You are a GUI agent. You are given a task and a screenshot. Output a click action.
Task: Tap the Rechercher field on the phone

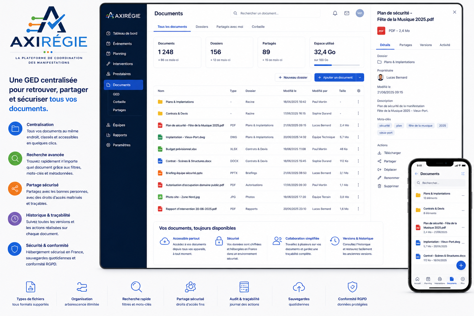440,183
